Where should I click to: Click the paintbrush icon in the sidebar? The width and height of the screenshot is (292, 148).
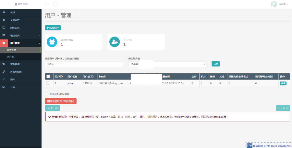coord(4,72)
